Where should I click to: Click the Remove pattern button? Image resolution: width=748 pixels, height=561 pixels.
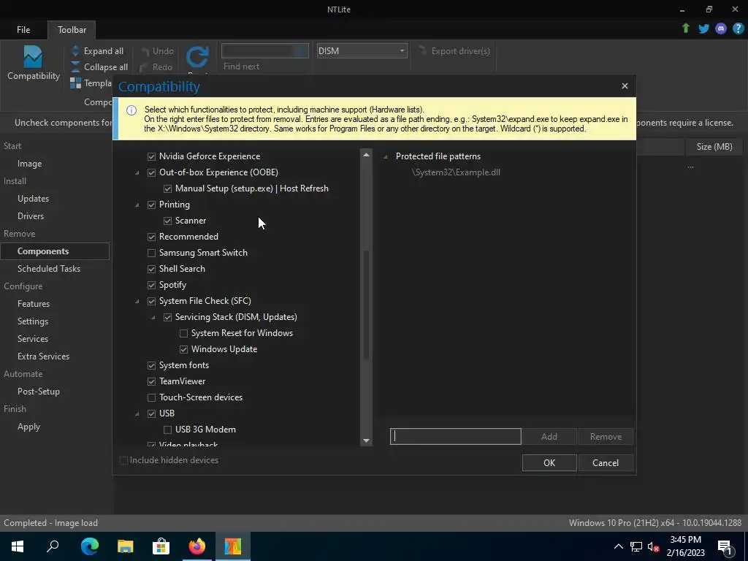(606, 437)
